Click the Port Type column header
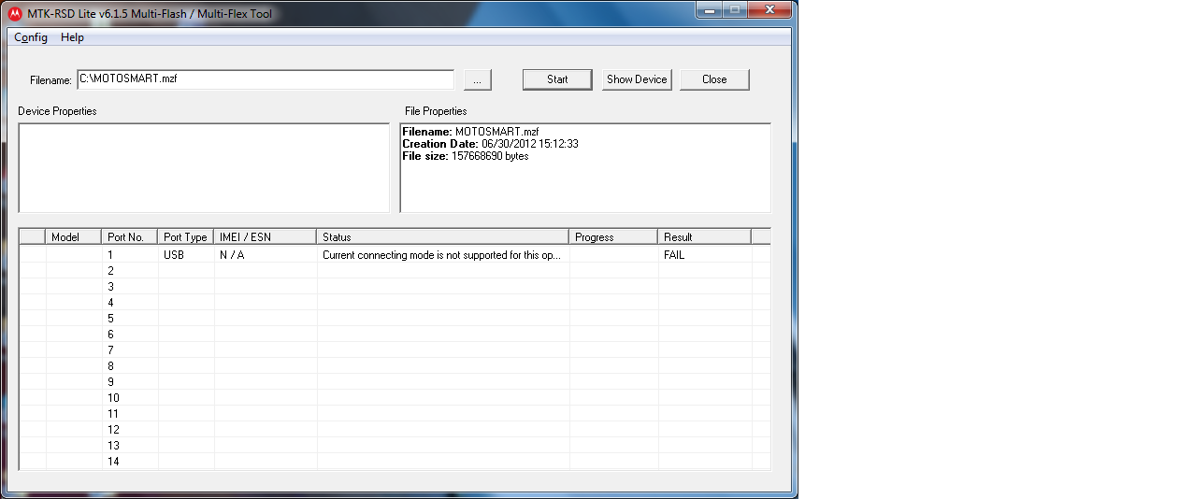Viewport: 1179px width, 499px height. coord(186,237)
